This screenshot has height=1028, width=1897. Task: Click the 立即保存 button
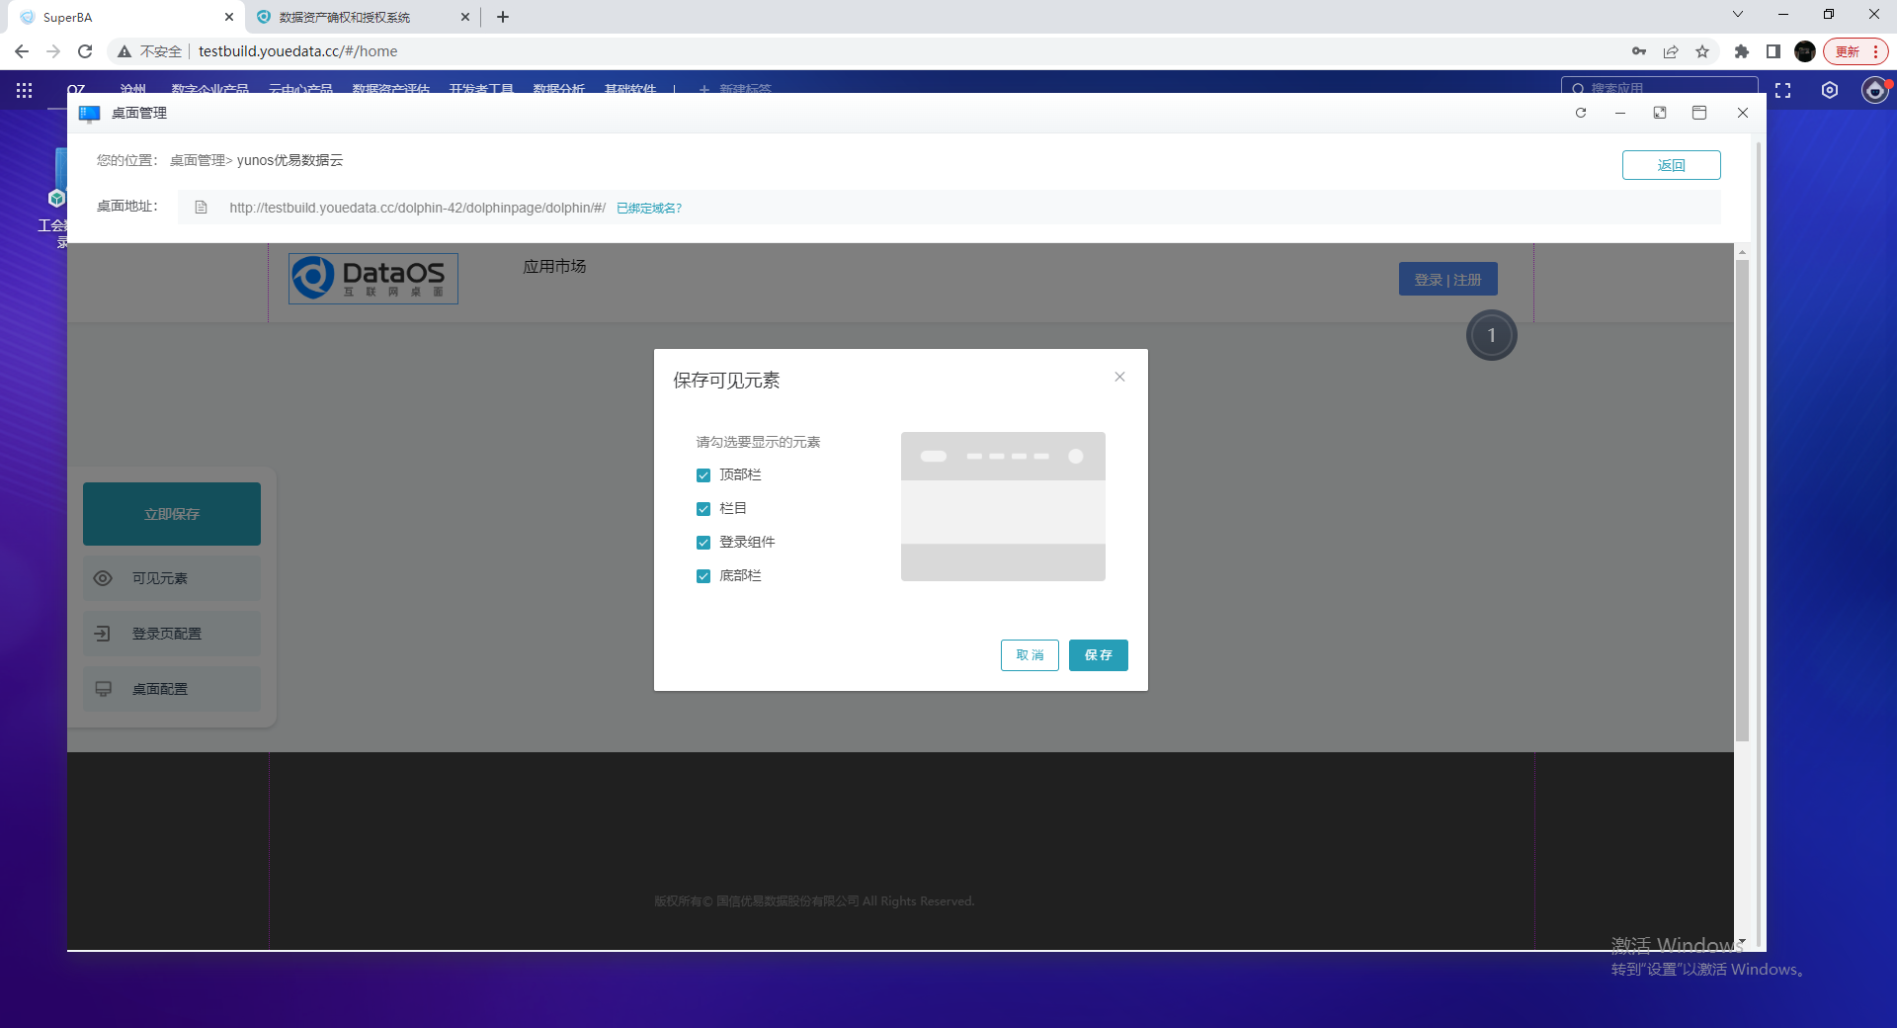coord(172,514)
